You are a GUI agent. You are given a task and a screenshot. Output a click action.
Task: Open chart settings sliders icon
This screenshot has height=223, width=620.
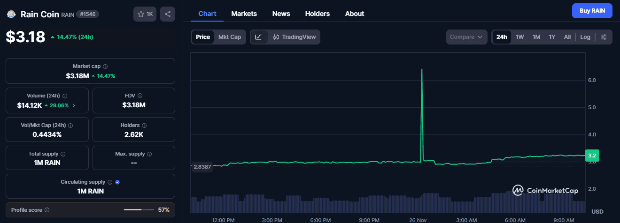tap(604, 37)
